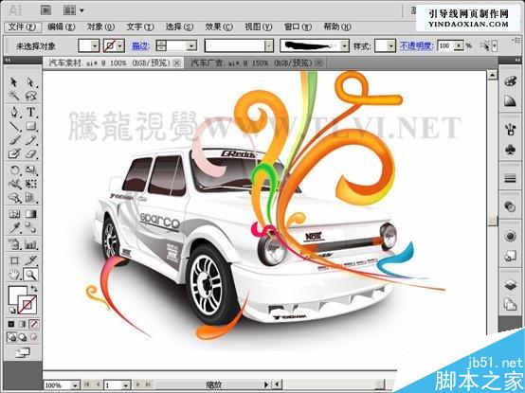Open the 窗口(W) menu

[x=298, y=27]
